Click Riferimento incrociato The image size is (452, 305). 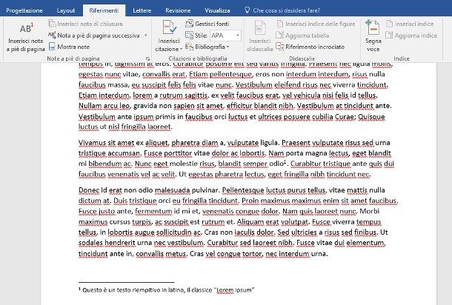click(x=310, y=47)
